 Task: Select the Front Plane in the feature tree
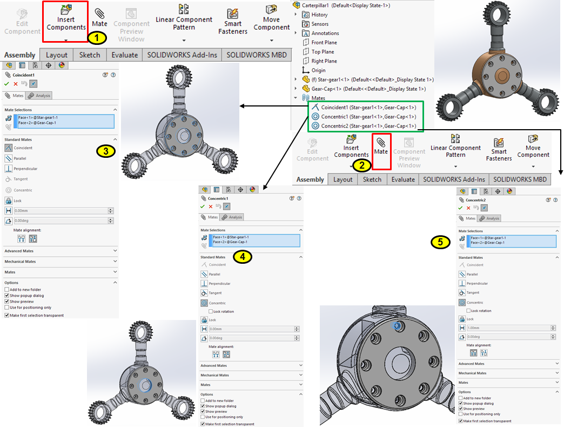coord(320,43)
